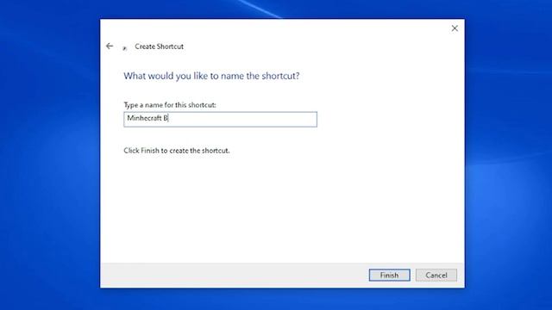The image size is (552, 310).
Task: Click Finish to create the shortcut
Action: pyautogui.click(x=389, y=276)
